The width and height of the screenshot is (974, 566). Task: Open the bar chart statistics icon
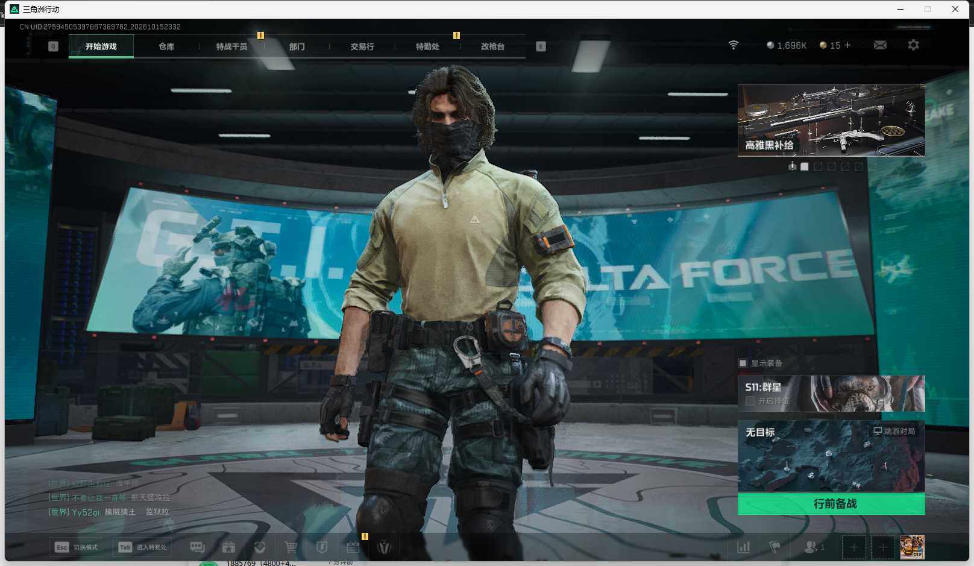(x=744, y=547)
